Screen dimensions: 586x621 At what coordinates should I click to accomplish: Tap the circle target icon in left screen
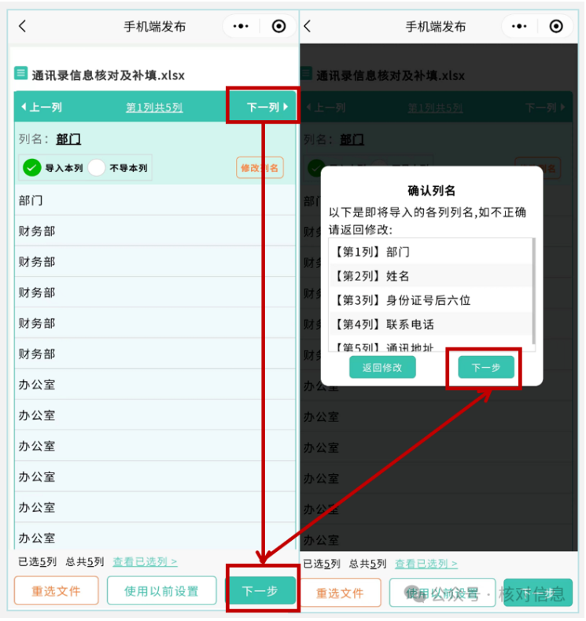point(278,27)
